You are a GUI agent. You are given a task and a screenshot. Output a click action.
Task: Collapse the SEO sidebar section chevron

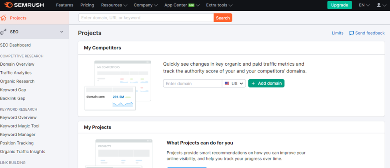pyautogui.click(x=62, y=32)
